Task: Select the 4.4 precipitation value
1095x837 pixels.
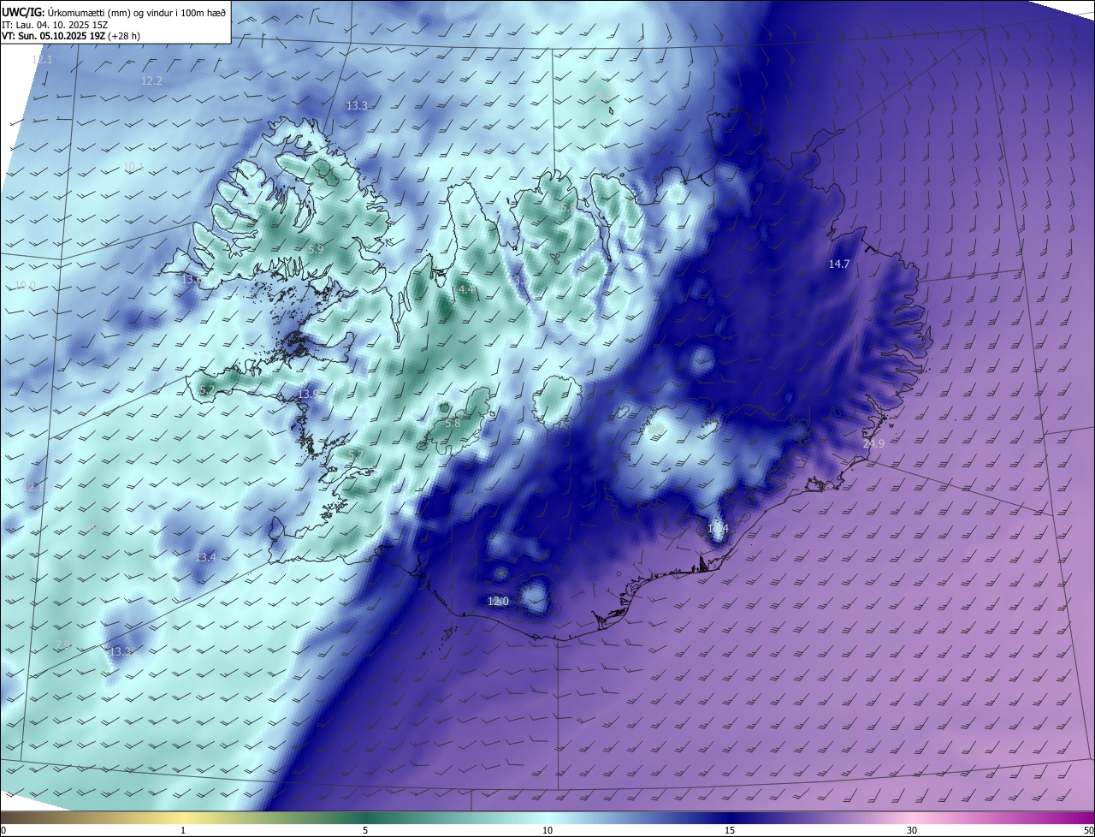Action: coord(466,290)
